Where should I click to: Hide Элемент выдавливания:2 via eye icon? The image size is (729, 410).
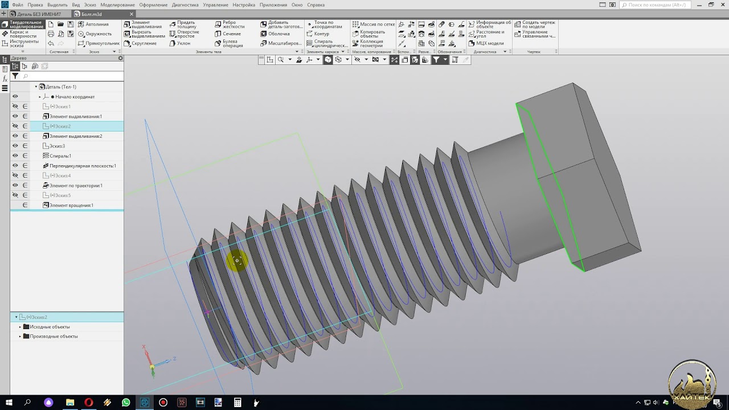[15, 136]
